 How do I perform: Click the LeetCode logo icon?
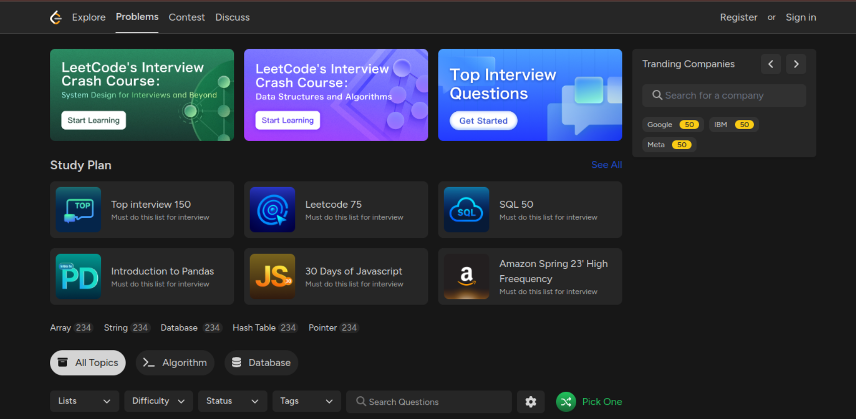point(56,17)
